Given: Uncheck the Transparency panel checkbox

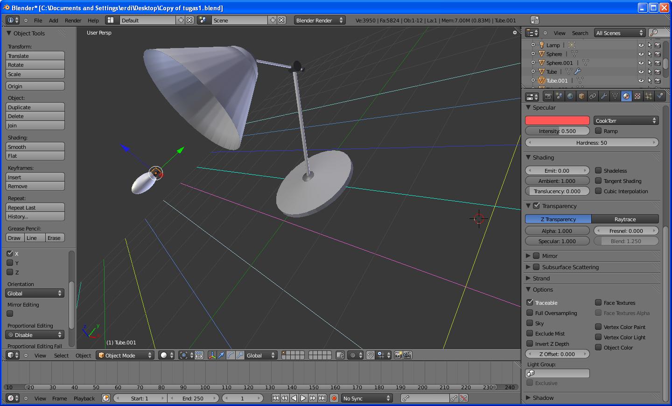Looking at the screenshot, I should (537, 206).
